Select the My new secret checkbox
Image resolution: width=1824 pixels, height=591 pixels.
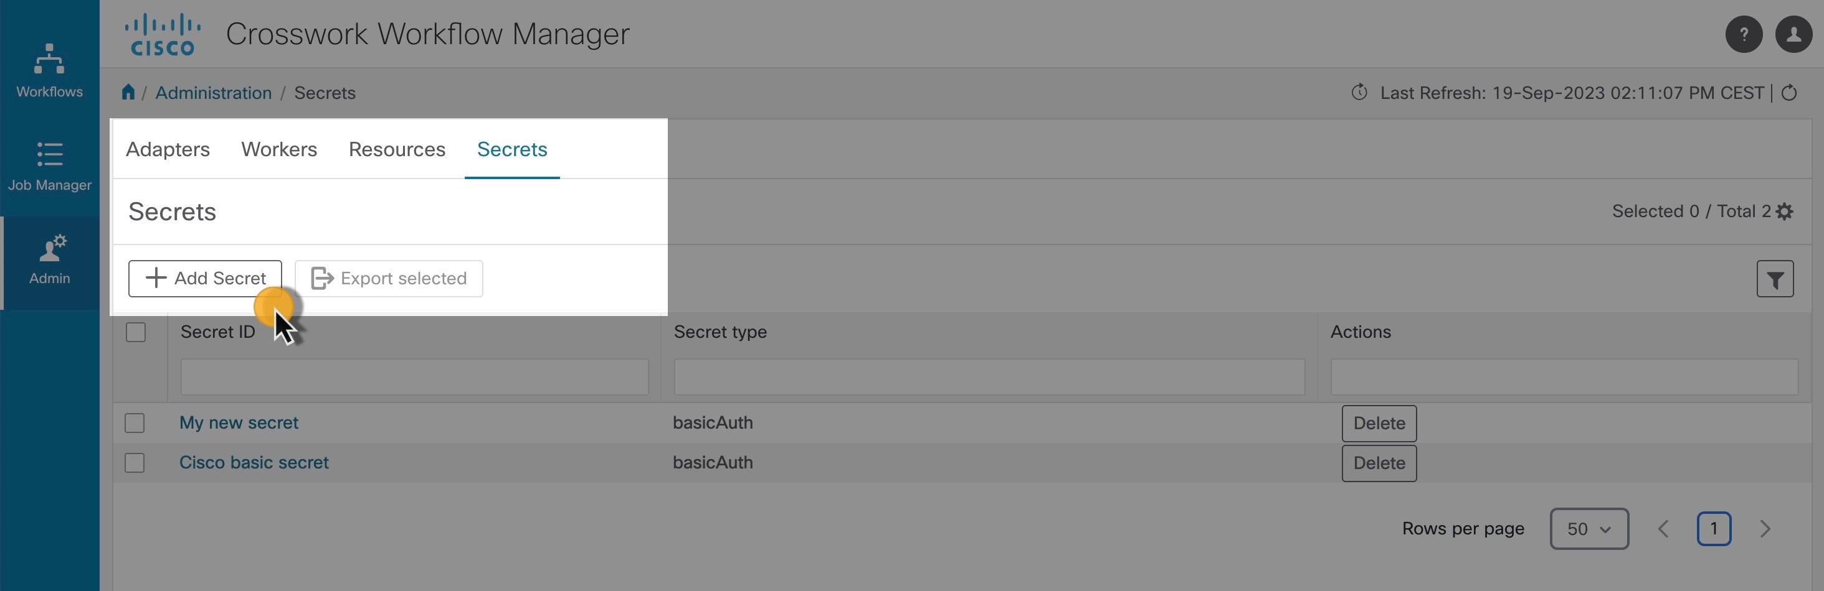click(x=135, y=423)
